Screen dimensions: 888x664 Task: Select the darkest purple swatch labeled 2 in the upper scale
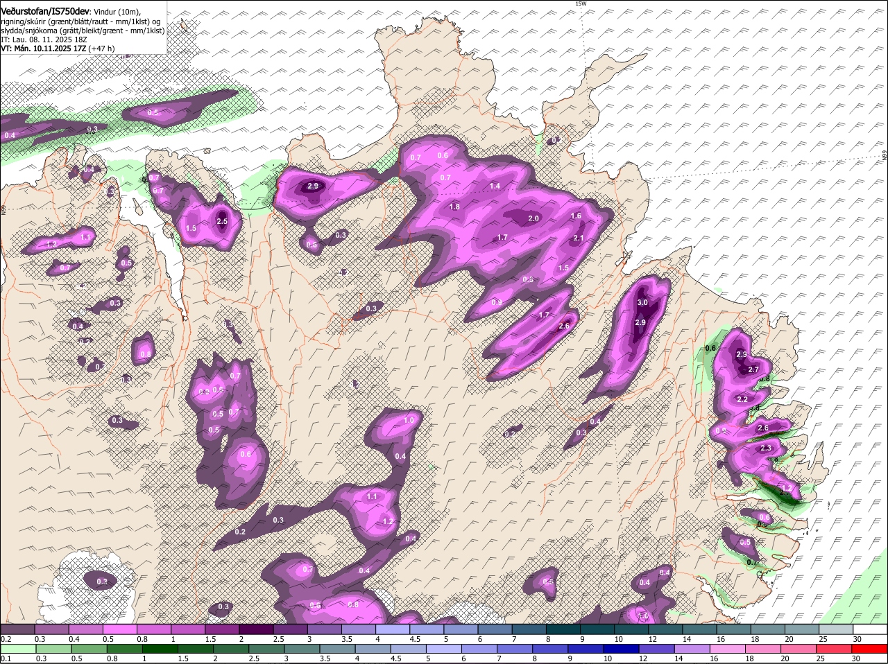256,629
